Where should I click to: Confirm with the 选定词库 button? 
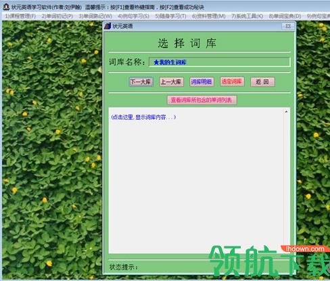pos(232,81)
